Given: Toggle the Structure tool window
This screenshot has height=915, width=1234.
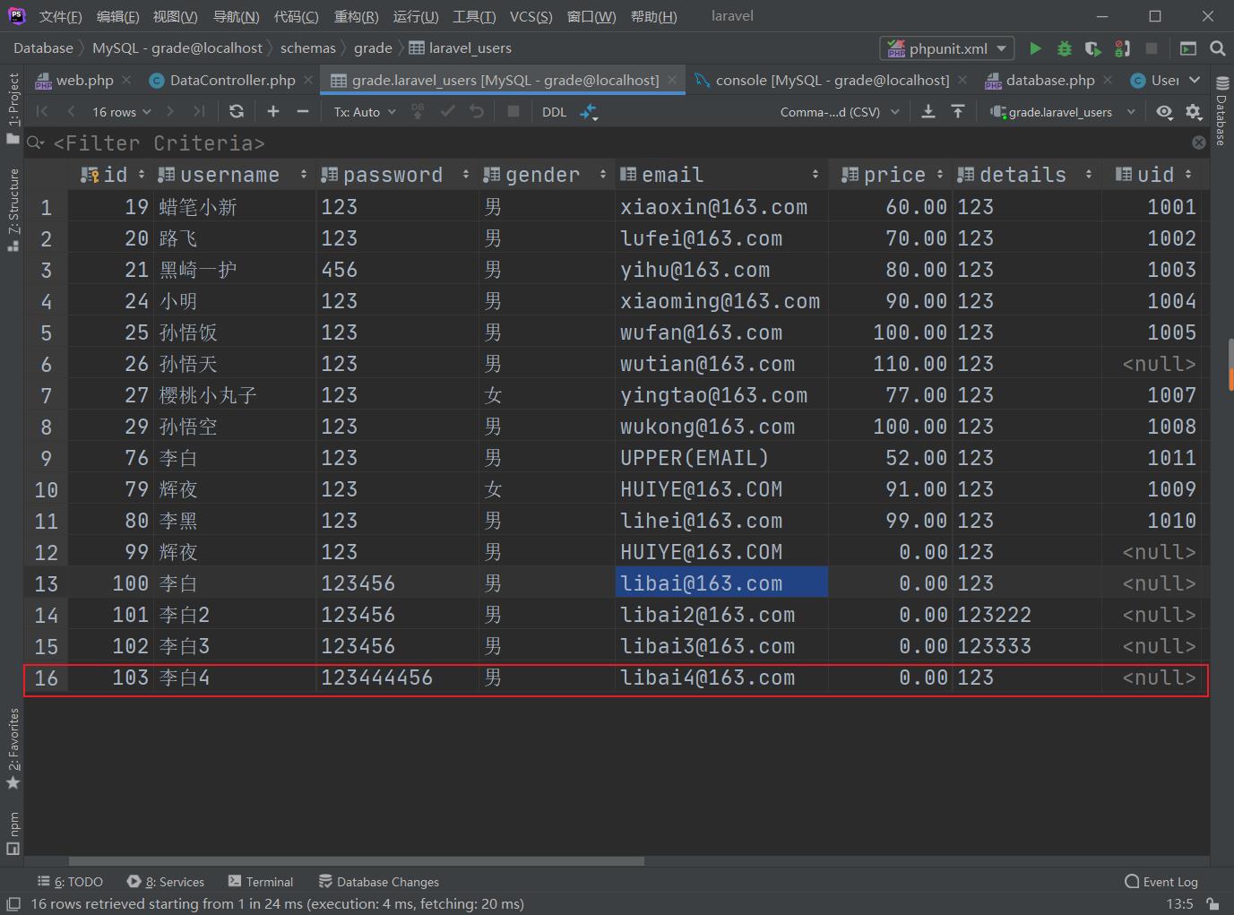Looking at the screenshot, I should click(x=13, y=210).
